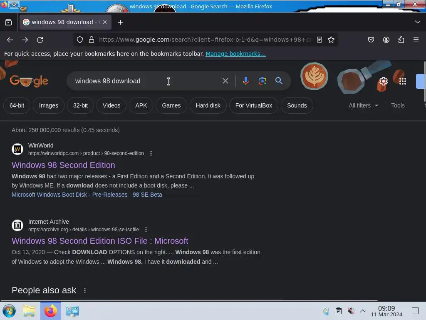Go back with the browser back arrow
This screenshot has width=426, height=320.
click(x=10, y=40)
